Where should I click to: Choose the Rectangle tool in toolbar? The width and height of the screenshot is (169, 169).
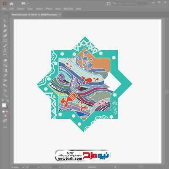(5, 41)
